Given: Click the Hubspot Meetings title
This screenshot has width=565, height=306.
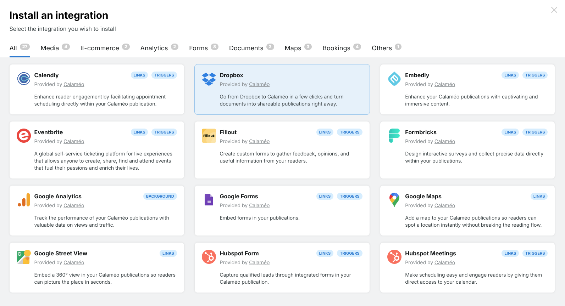Looking at the screenshot, I should [431, 253].
